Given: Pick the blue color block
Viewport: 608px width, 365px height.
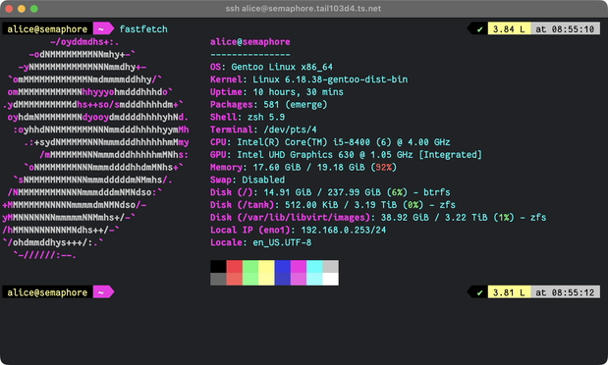Looking at the screenshot, I should [282, 267].
